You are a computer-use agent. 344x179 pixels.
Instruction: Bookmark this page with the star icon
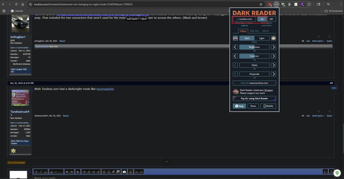click(261, 4)
